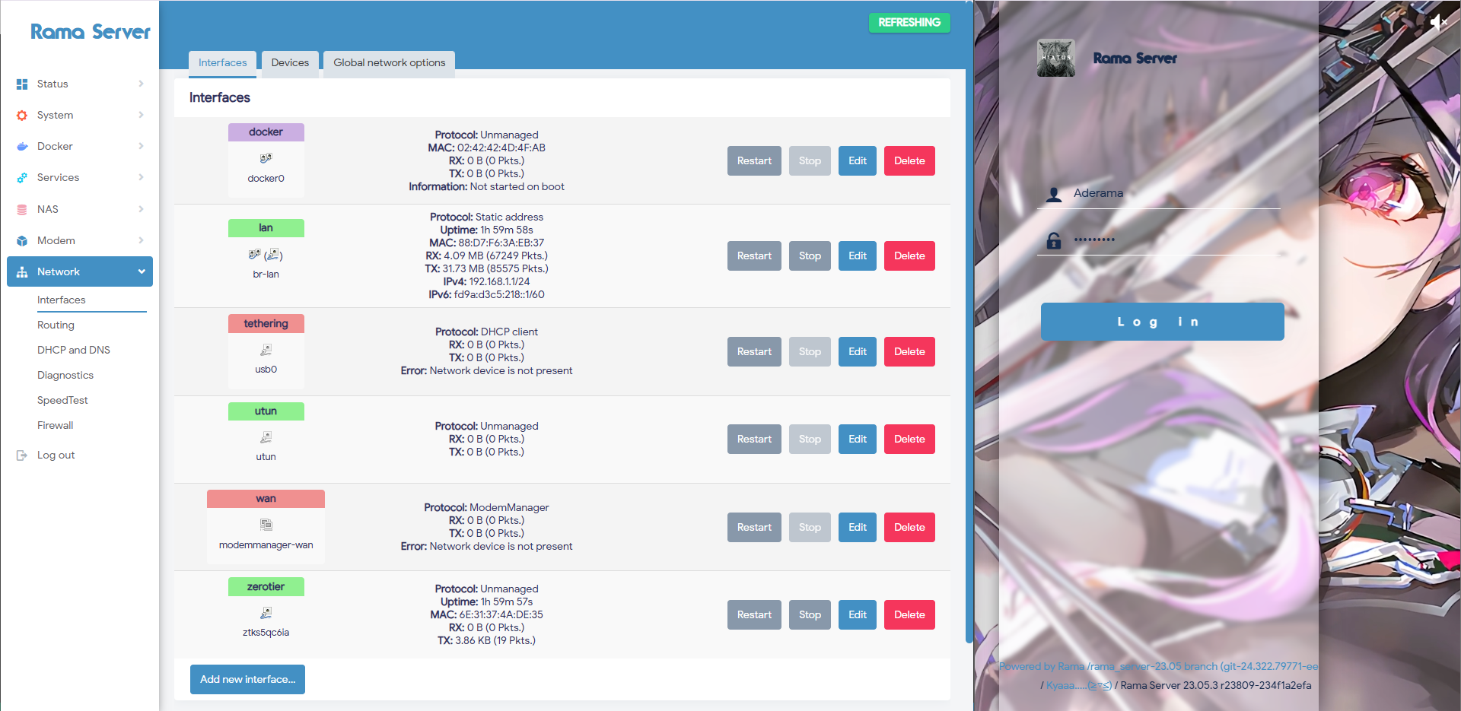1461x711 pixels.
Task: Edit the wan interface
Action: click(x=858, y=527)
